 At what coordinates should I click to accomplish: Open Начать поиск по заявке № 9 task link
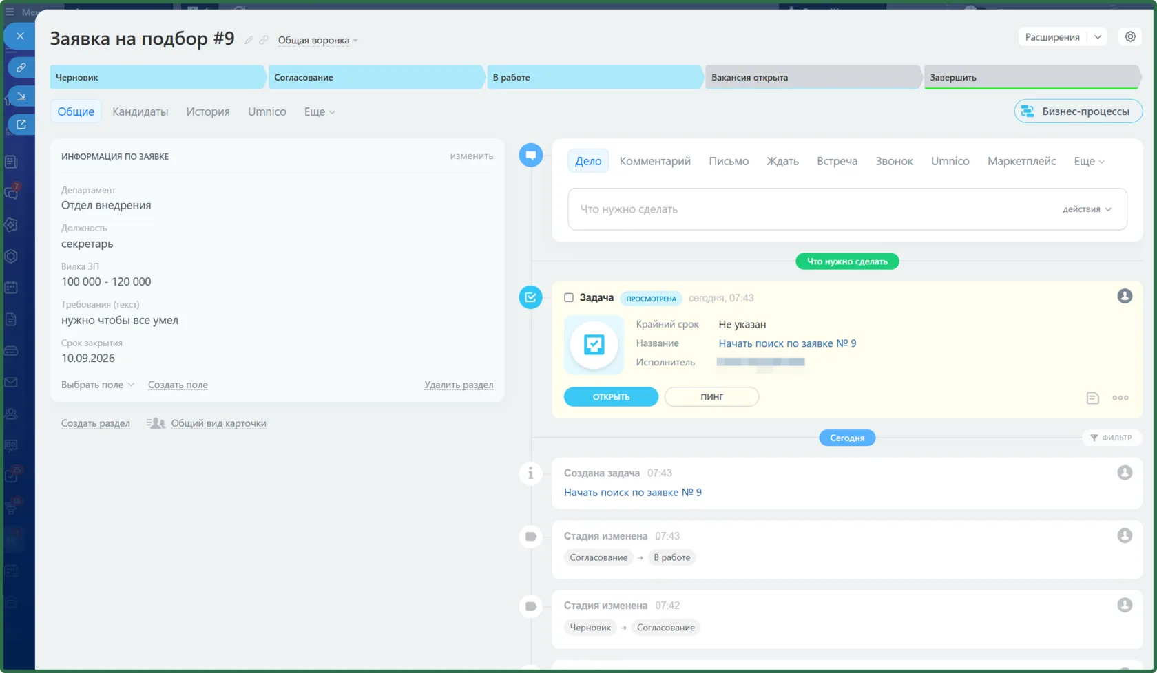click(x=787, y=343)
